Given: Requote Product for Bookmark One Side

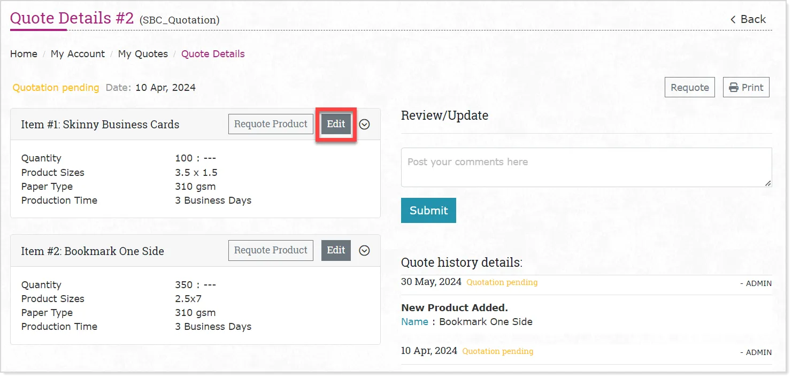Looking at the screenshot, I should click(271, 250).
